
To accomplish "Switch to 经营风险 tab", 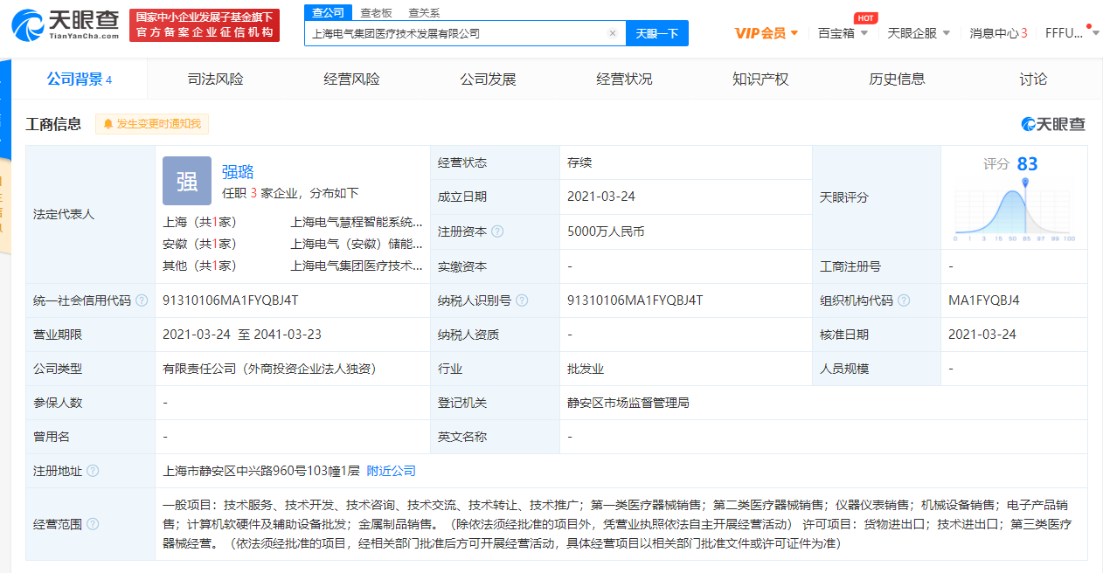I will [351, 79].
